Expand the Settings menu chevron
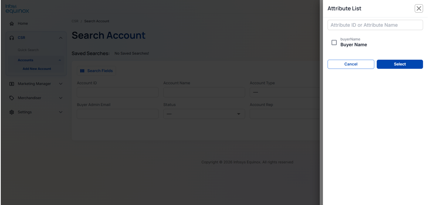The width and height of the screenshot is (430, 205). tap(61, 112)
